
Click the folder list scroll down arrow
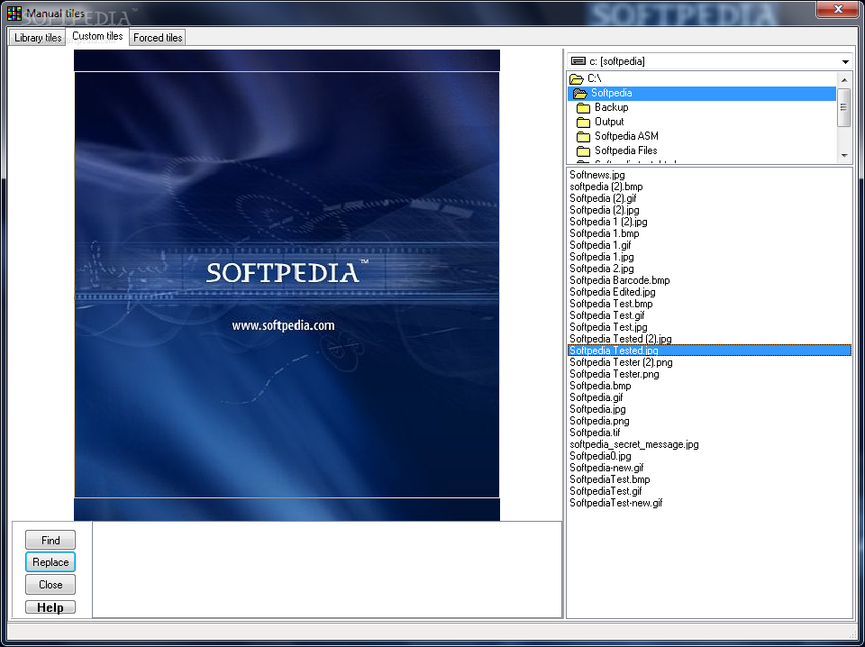pyautogui.click(x=844, y=156)
